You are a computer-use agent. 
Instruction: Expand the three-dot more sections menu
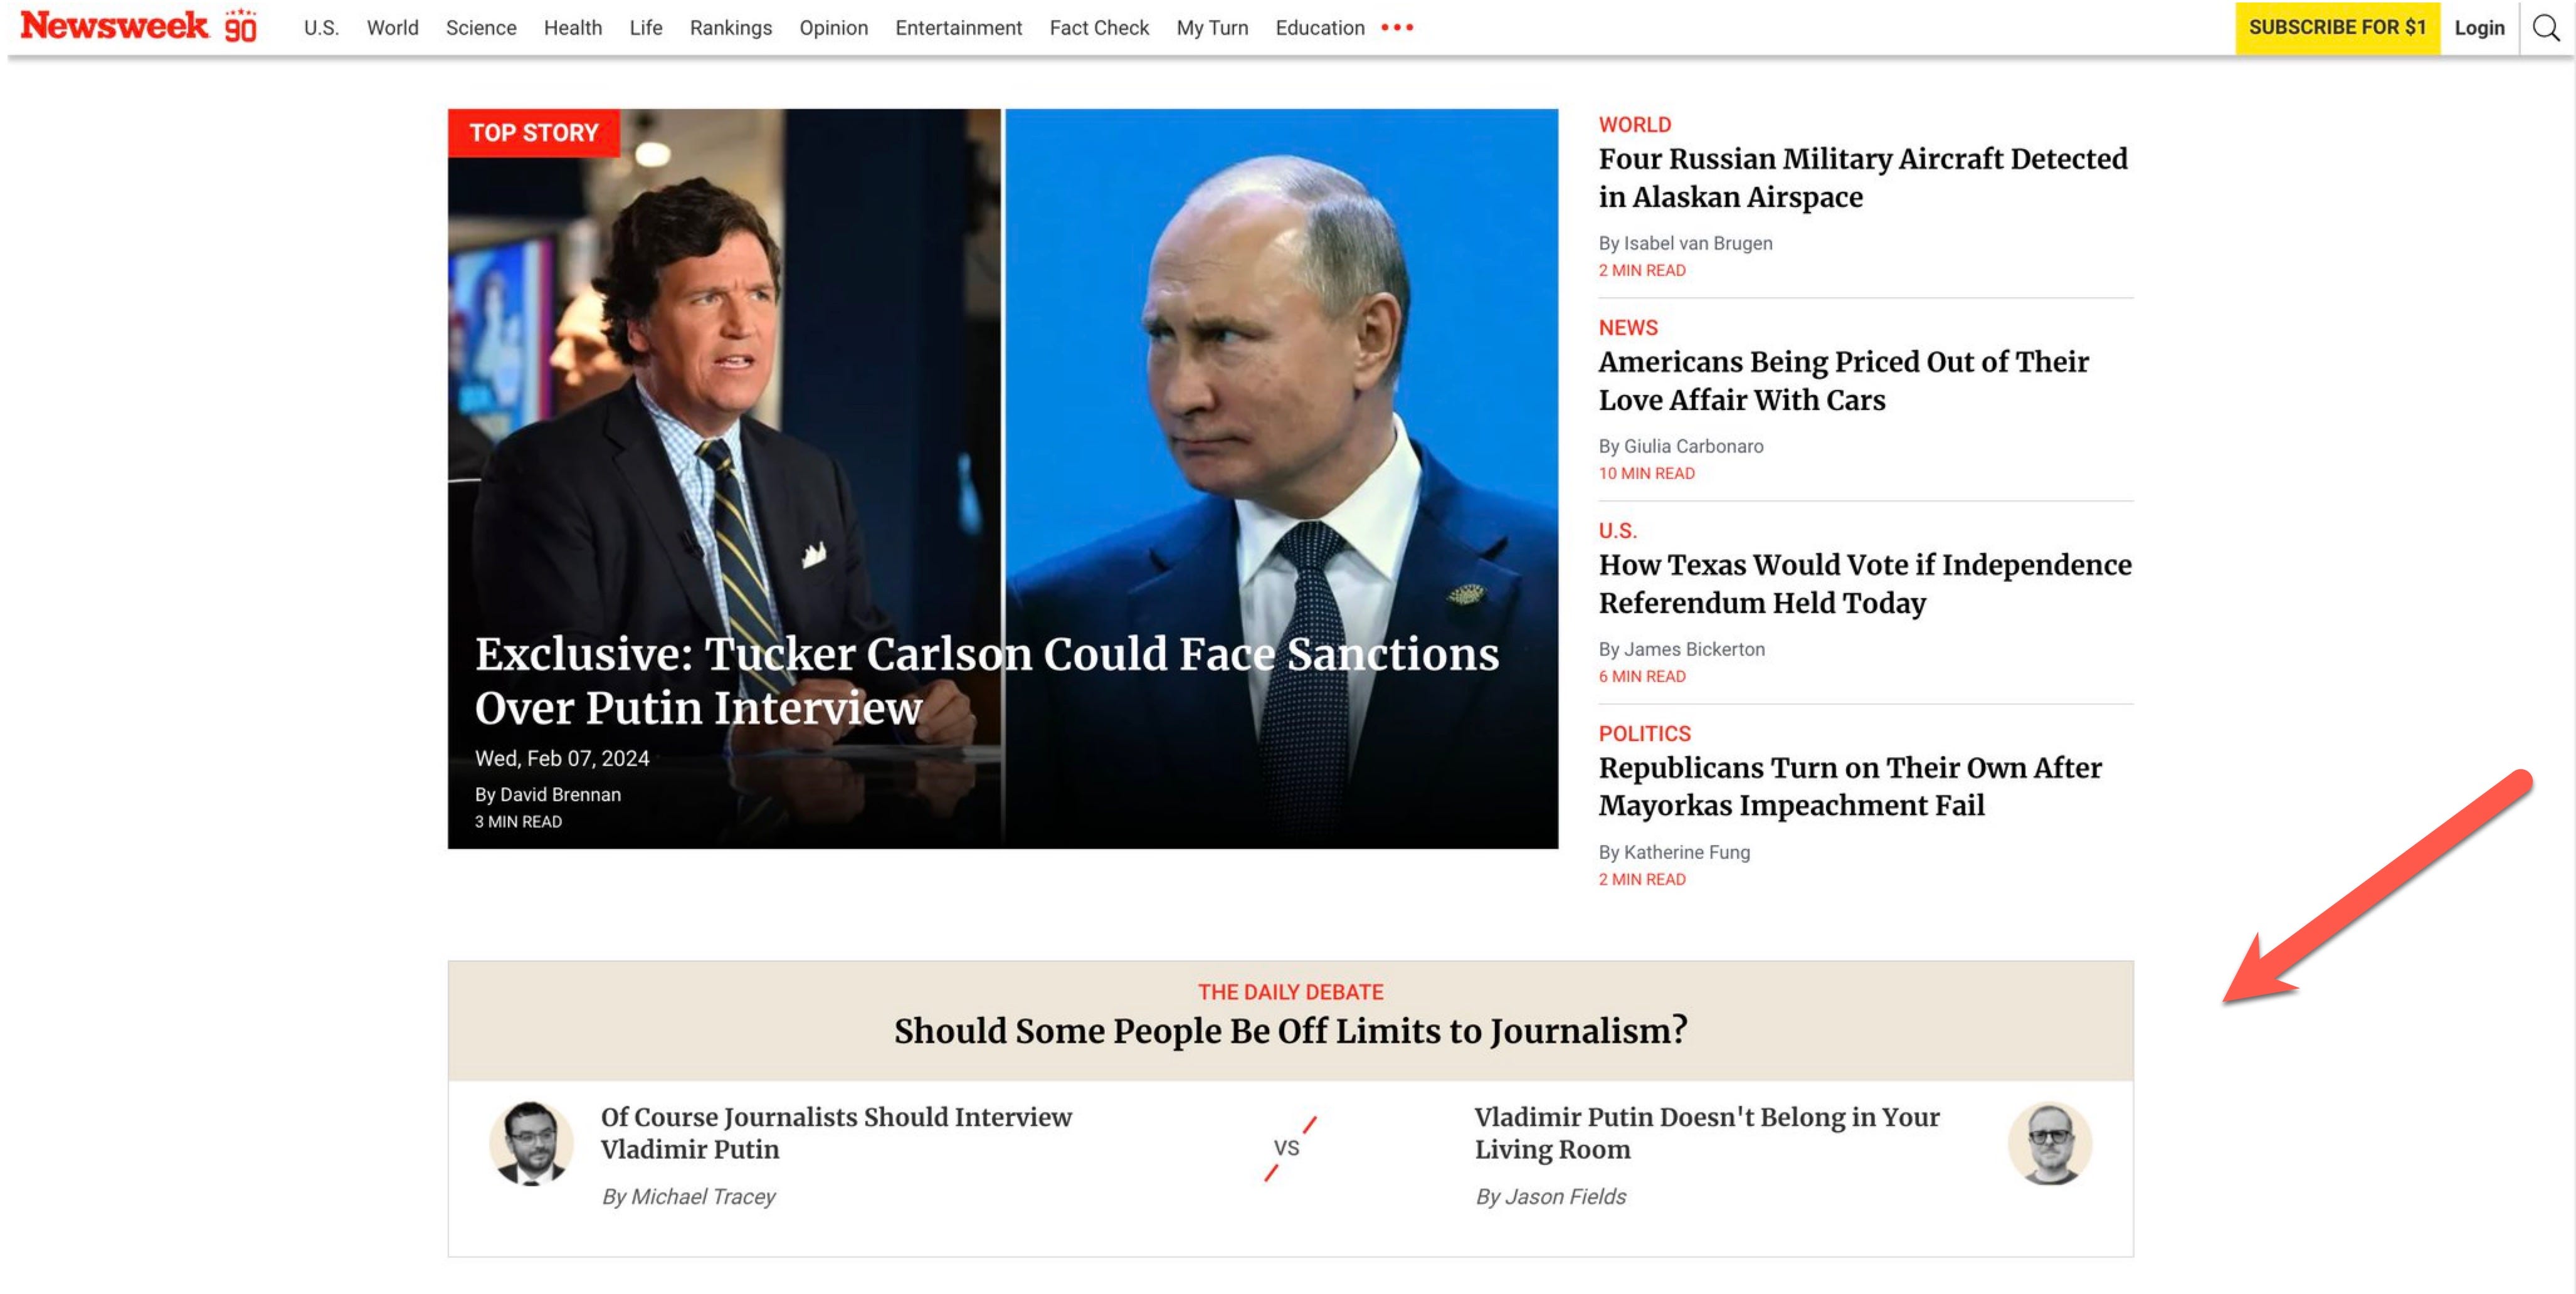click(x=1397, y=28)
